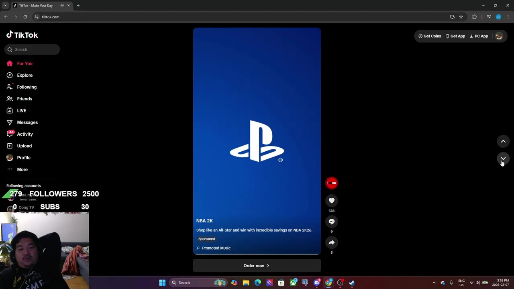Screen dimensions: 514x289
Task: Reload the TikTok page
Action: coord(25,17)
